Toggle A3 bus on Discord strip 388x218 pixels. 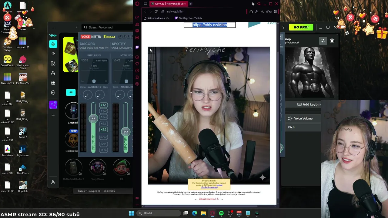(104, 117)
